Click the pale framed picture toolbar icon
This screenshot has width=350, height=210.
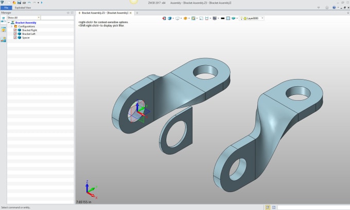201,18
